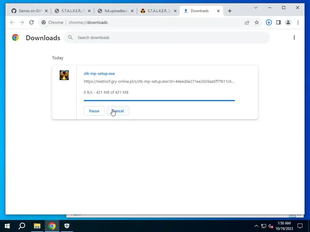Viewport: 310px width, 232px height.
Task: Open Windows Security from the taskbar
Action: tap(67, 226)
